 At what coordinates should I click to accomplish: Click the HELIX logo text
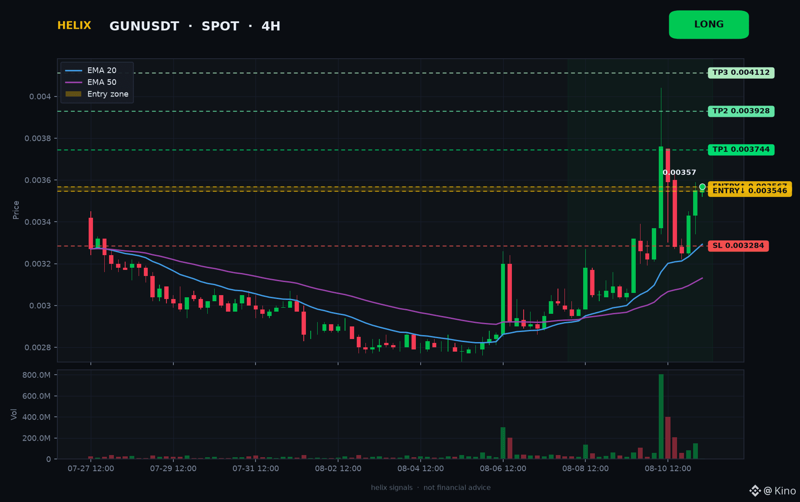74,26
